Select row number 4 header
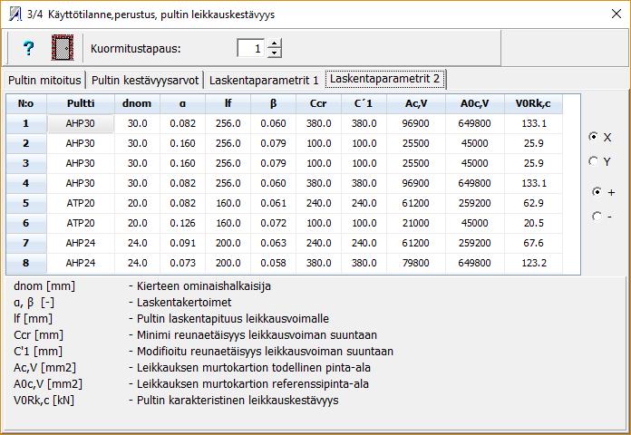 click(x=26, y=183)
